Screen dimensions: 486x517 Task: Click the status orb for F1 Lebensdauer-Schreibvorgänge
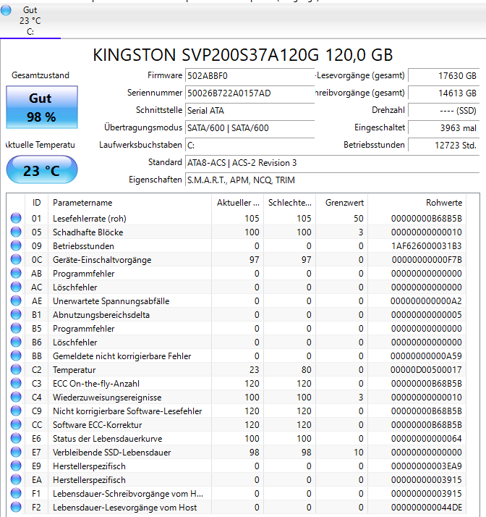(16, 493)
